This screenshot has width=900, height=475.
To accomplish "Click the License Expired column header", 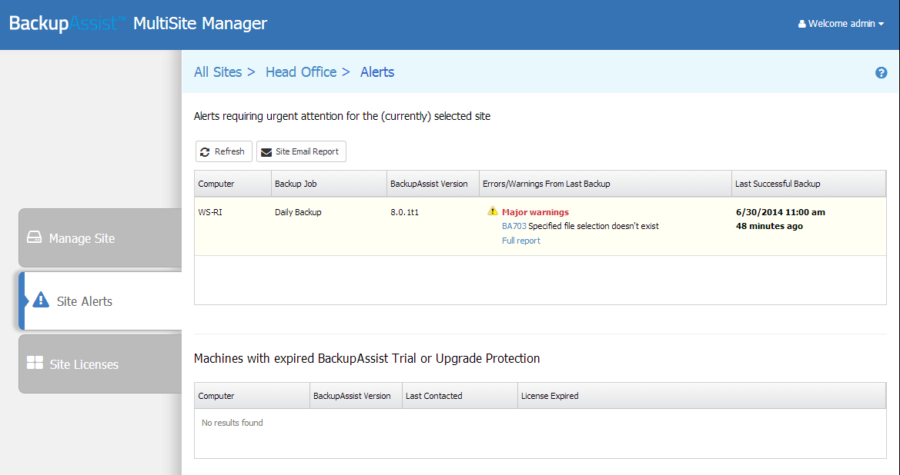I will pyautogui.click(x=702, y=396).
